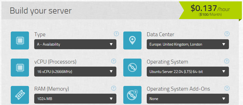The image size is (243, 105).
Task: Open help icon next to Type
Action: 116,34
